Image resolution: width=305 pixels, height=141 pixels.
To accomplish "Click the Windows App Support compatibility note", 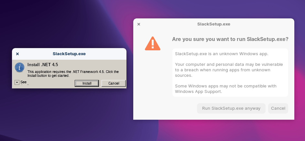I will [x=225, y=89].
